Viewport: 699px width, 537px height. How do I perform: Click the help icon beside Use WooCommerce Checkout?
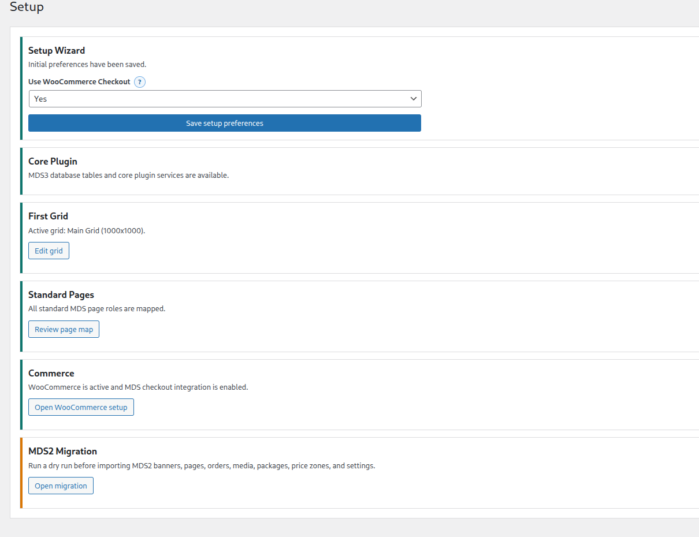(x=139, y=82)
